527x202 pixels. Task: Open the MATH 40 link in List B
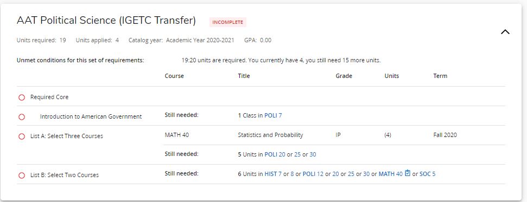pos(391,174)
